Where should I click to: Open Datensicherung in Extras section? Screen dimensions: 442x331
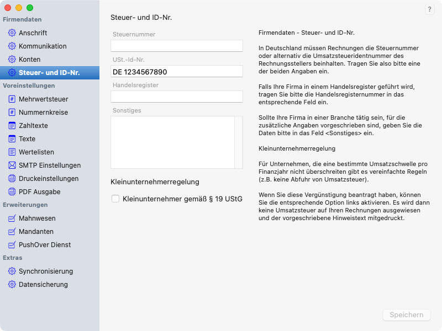(x=43, y=285)
